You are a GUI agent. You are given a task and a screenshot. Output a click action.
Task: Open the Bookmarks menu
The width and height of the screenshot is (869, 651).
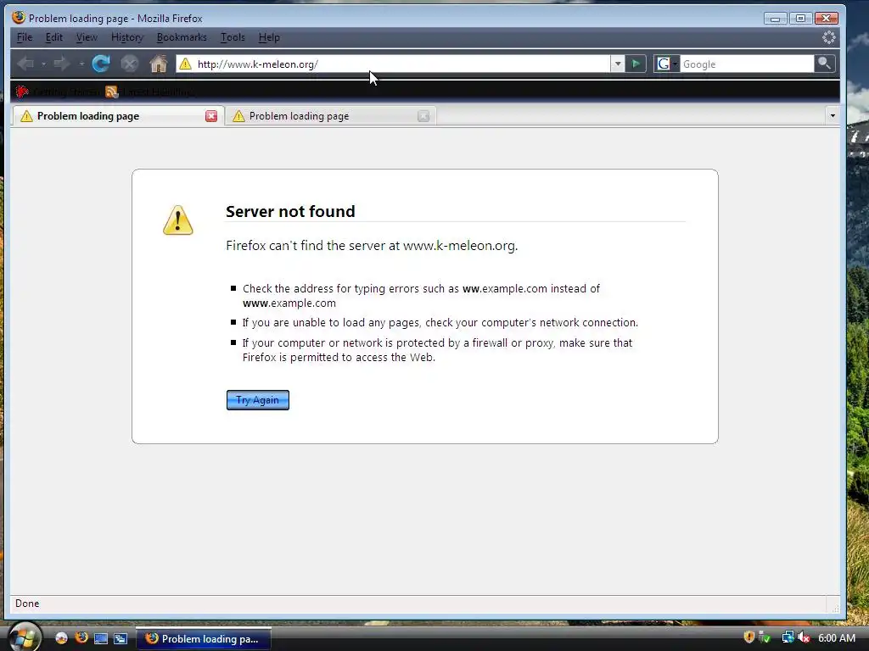pyautogui.click(x=182, y=37)
